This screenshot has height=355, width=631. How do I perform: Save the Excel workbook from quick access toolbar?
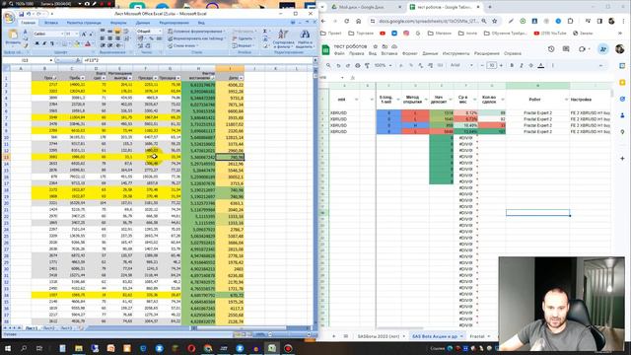[x=22, y=14]
